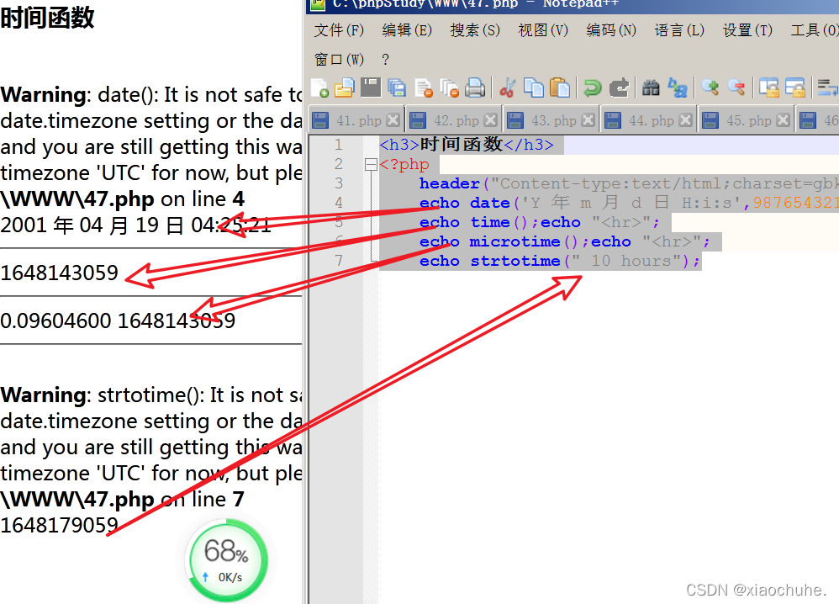Click the Redo arrow icon
This screenshot has width=839, height=604.
pyautogui.click(x=619, y=87)
